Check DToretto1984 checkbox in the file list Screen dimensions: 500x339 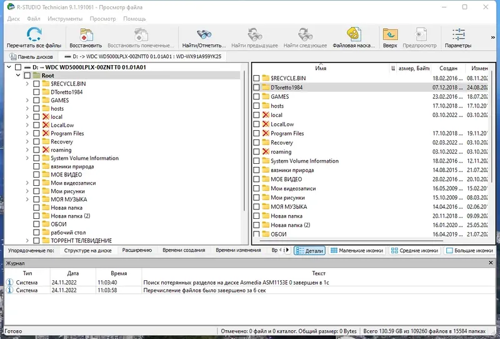pos(256,88)
